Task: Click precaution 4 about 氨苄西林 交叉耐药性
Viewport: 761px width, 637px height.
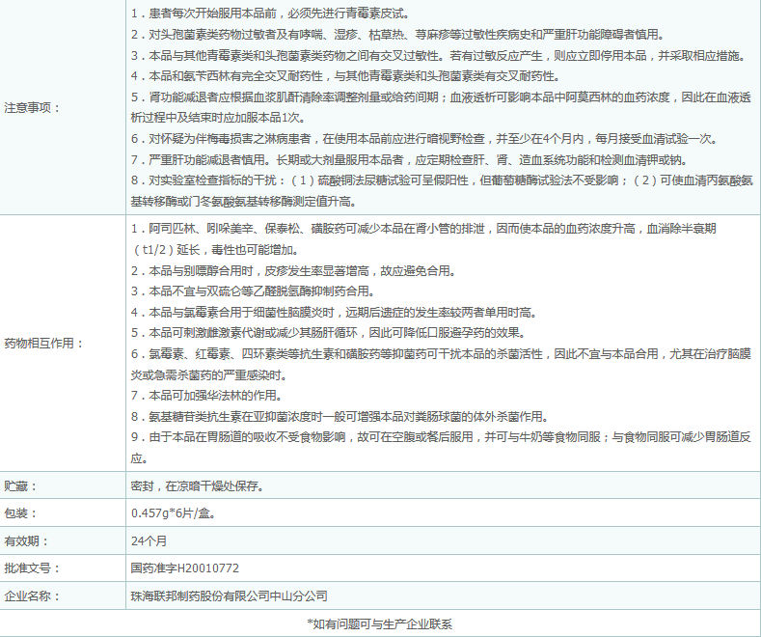Action: pyautogui.click(x=345, y=76)
